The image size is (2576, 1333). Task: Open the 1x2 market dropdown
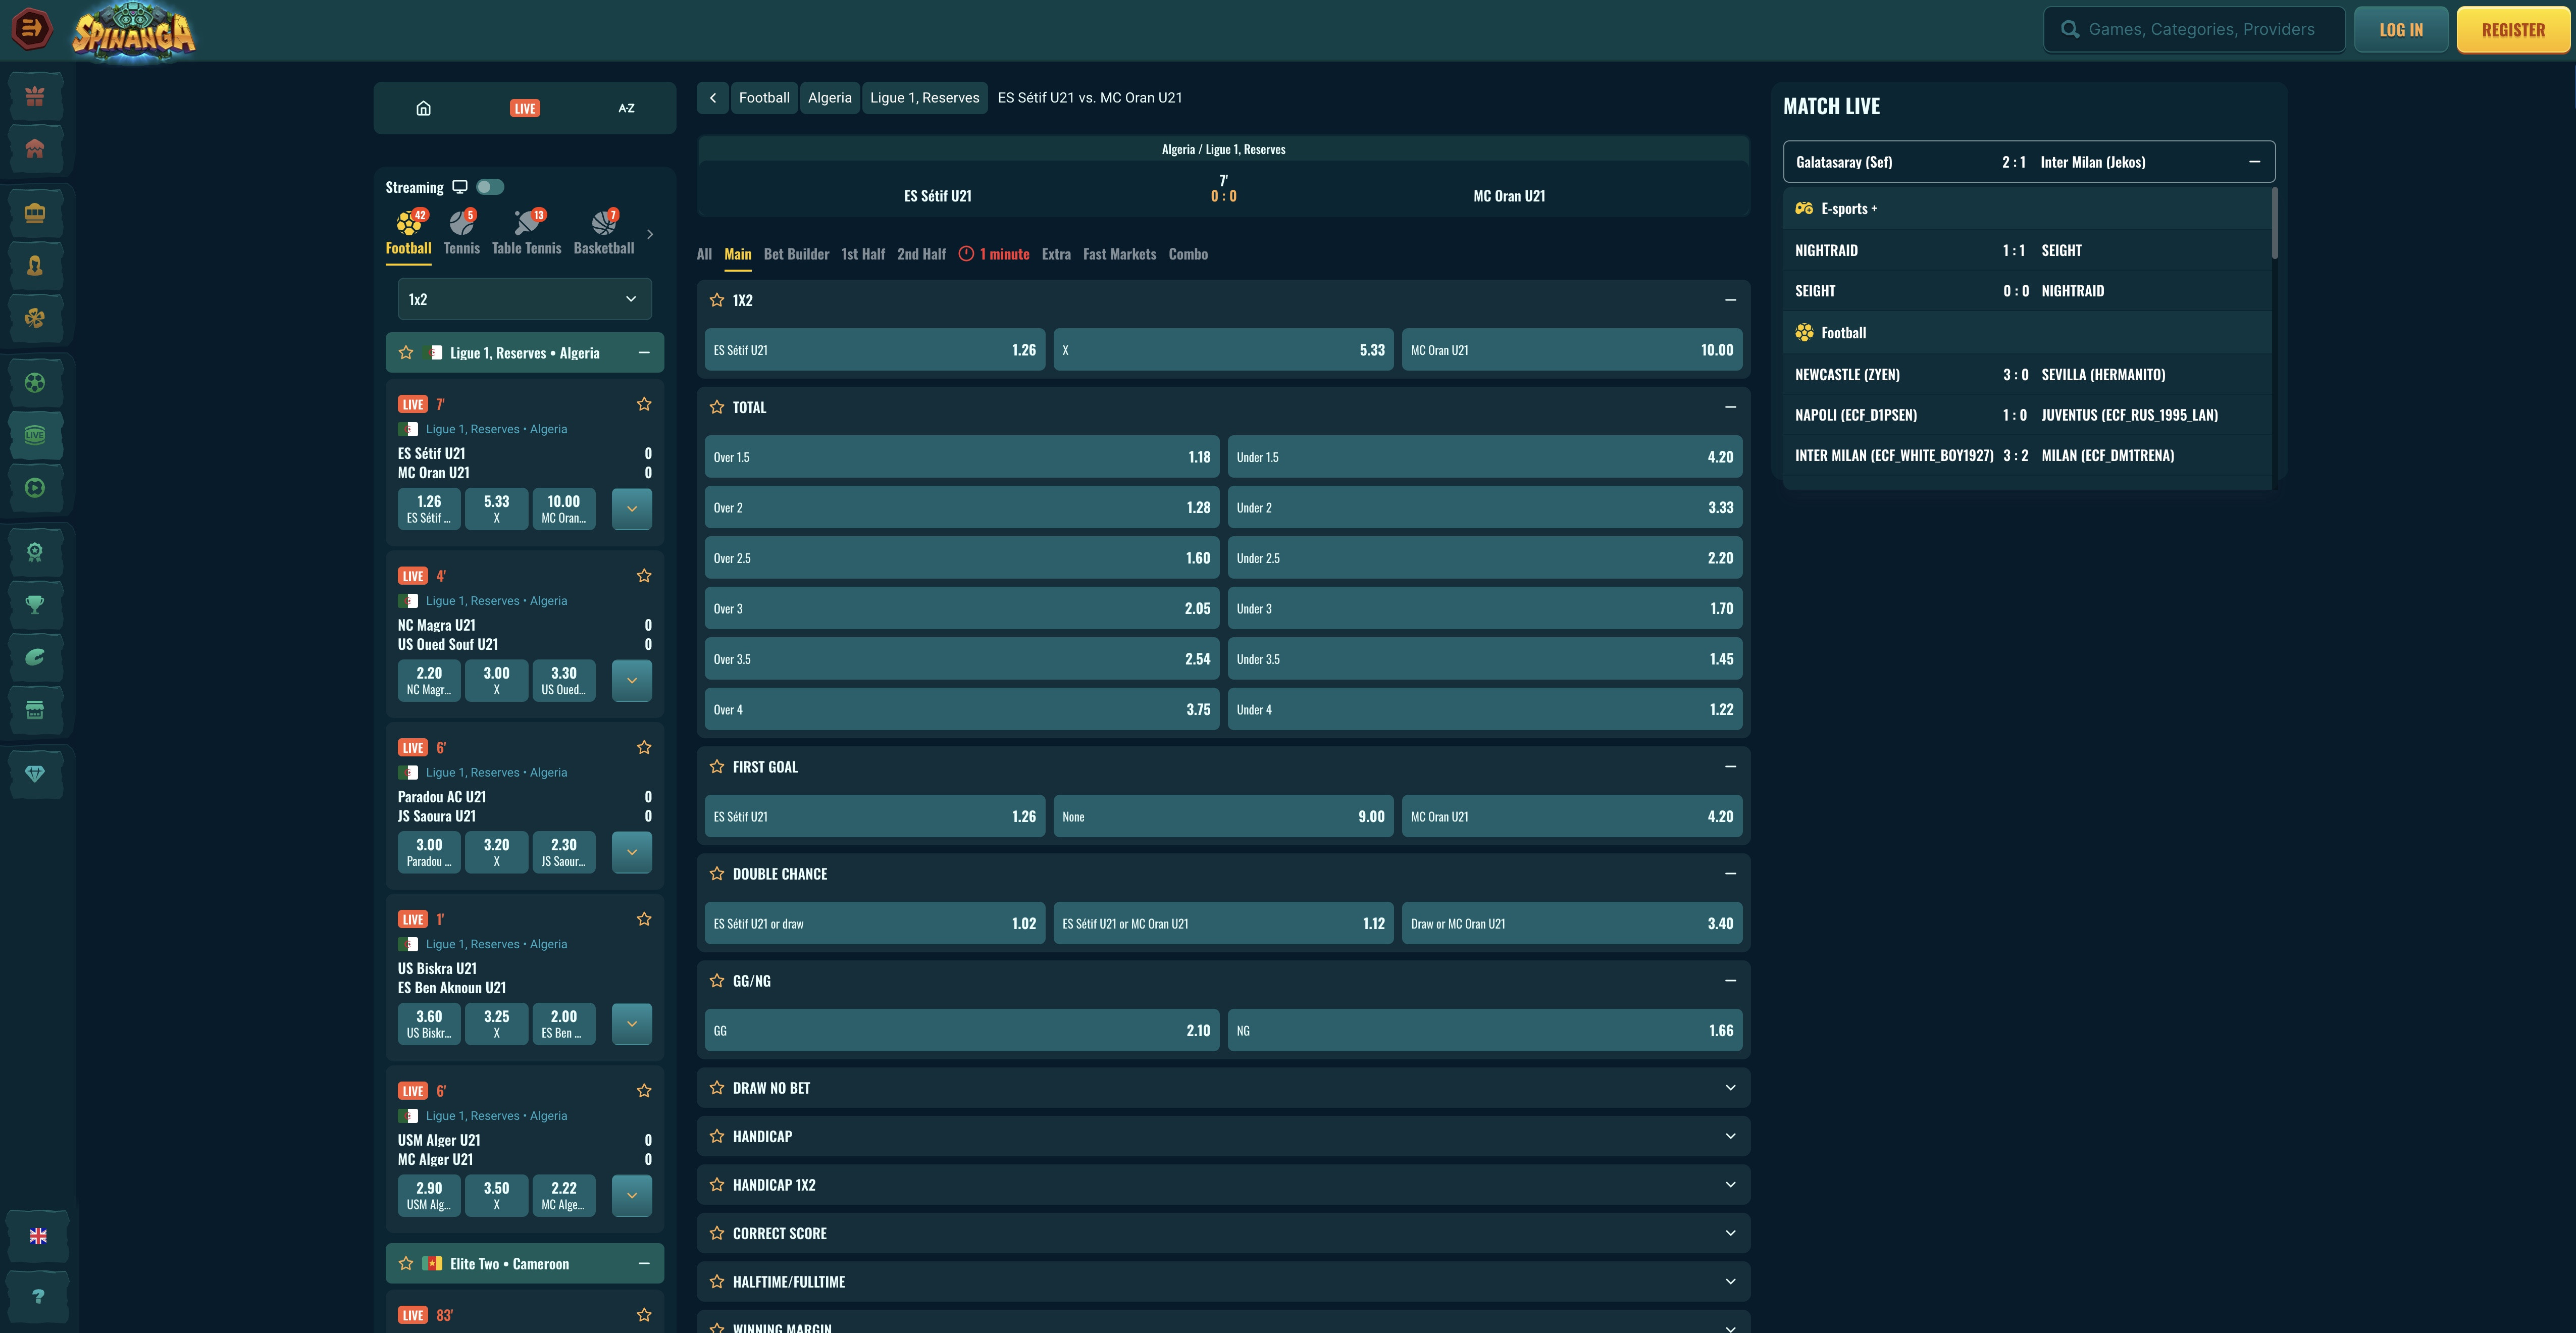pos(524,299)
